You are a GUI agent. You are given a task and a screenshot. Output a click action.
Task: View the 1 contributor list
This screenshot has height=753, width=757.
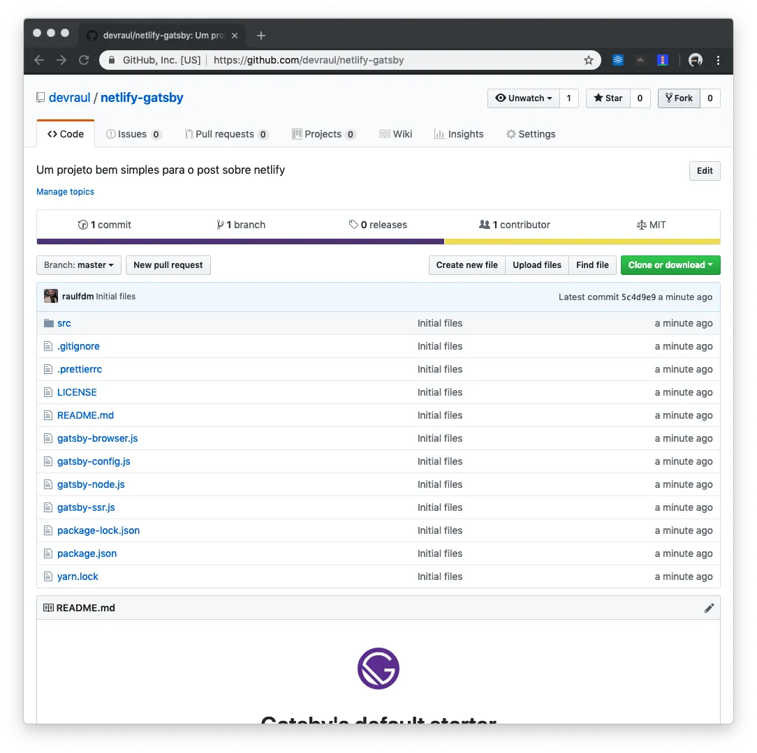click(514, 225)
